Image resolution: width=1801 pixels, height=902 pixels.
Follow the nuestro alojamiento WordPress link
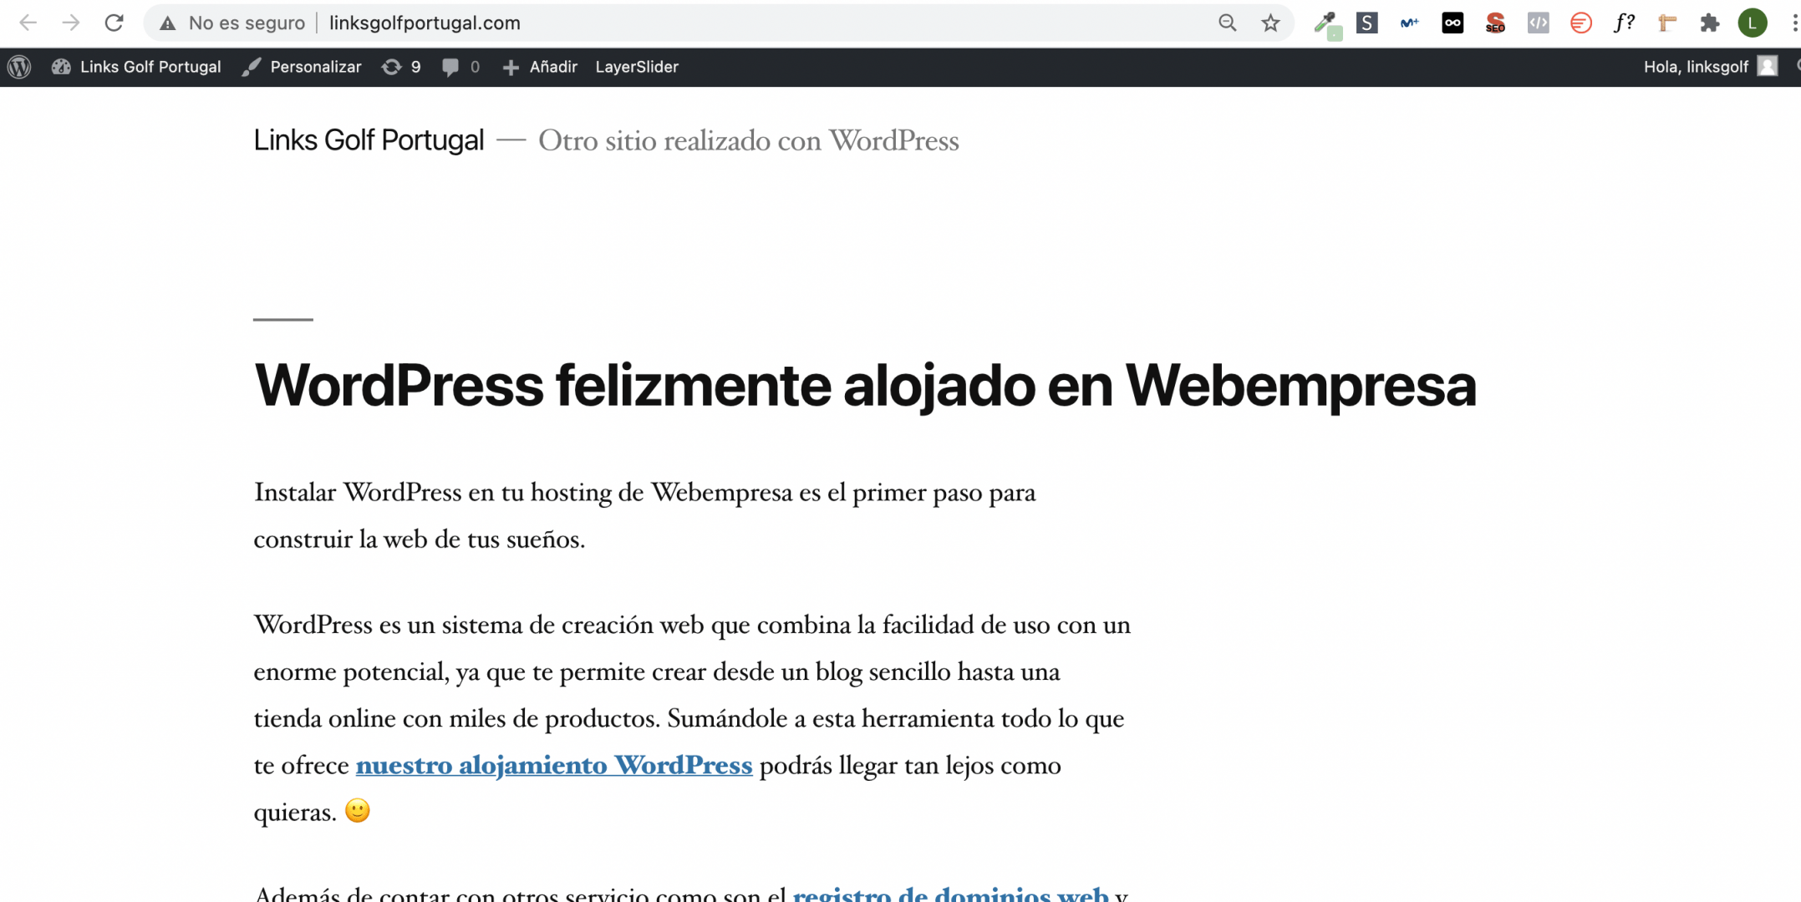554,765
